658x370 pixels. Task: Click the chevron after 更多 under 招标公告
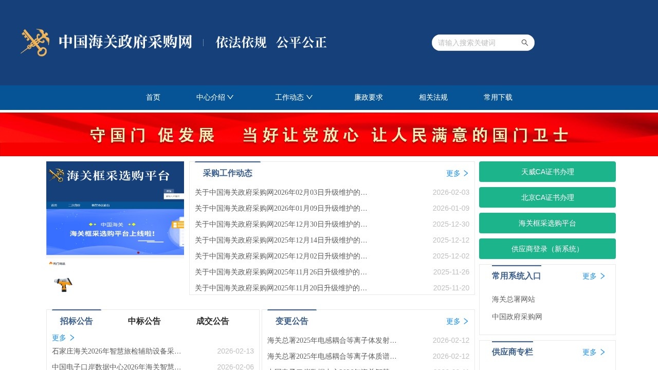pos(71,338)
